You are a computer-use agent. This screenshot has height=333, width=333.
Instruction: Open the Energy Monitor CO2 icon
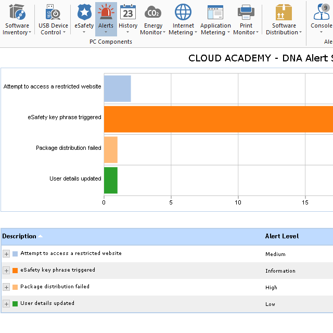coord(153,12)
